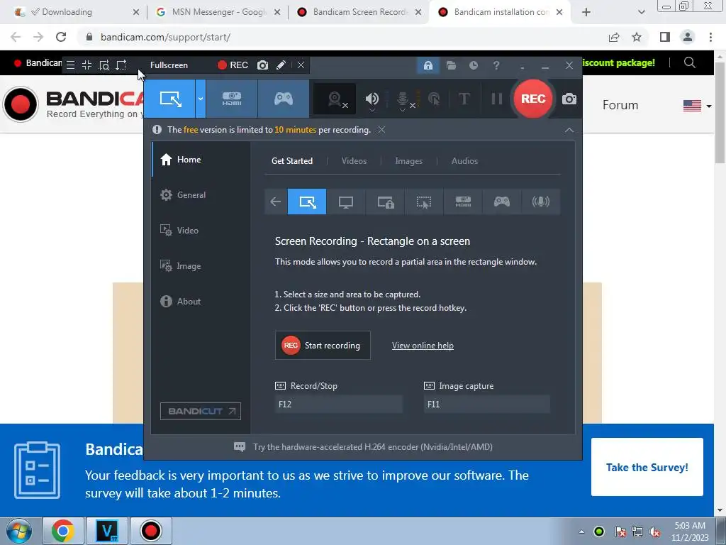
Task: Open Image settings in sidebar
Action: pos(201,266)
